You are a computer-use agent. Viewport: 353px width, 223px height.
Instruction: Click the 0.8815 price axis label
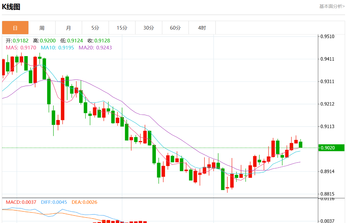[x=327, y=194]
